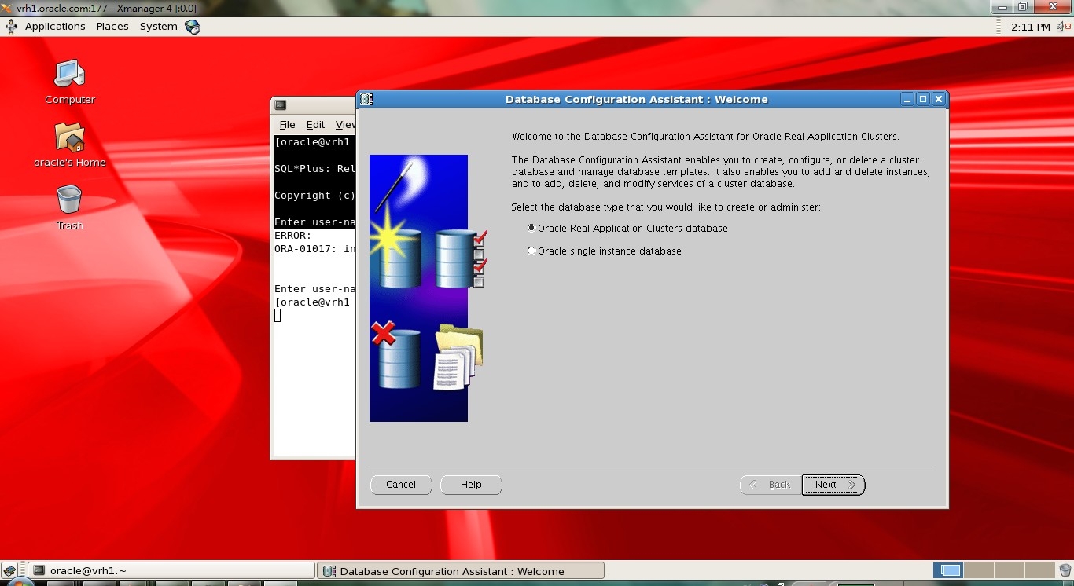
Task: Open the Computer desktop icon
Action: (x=69, y=74)
